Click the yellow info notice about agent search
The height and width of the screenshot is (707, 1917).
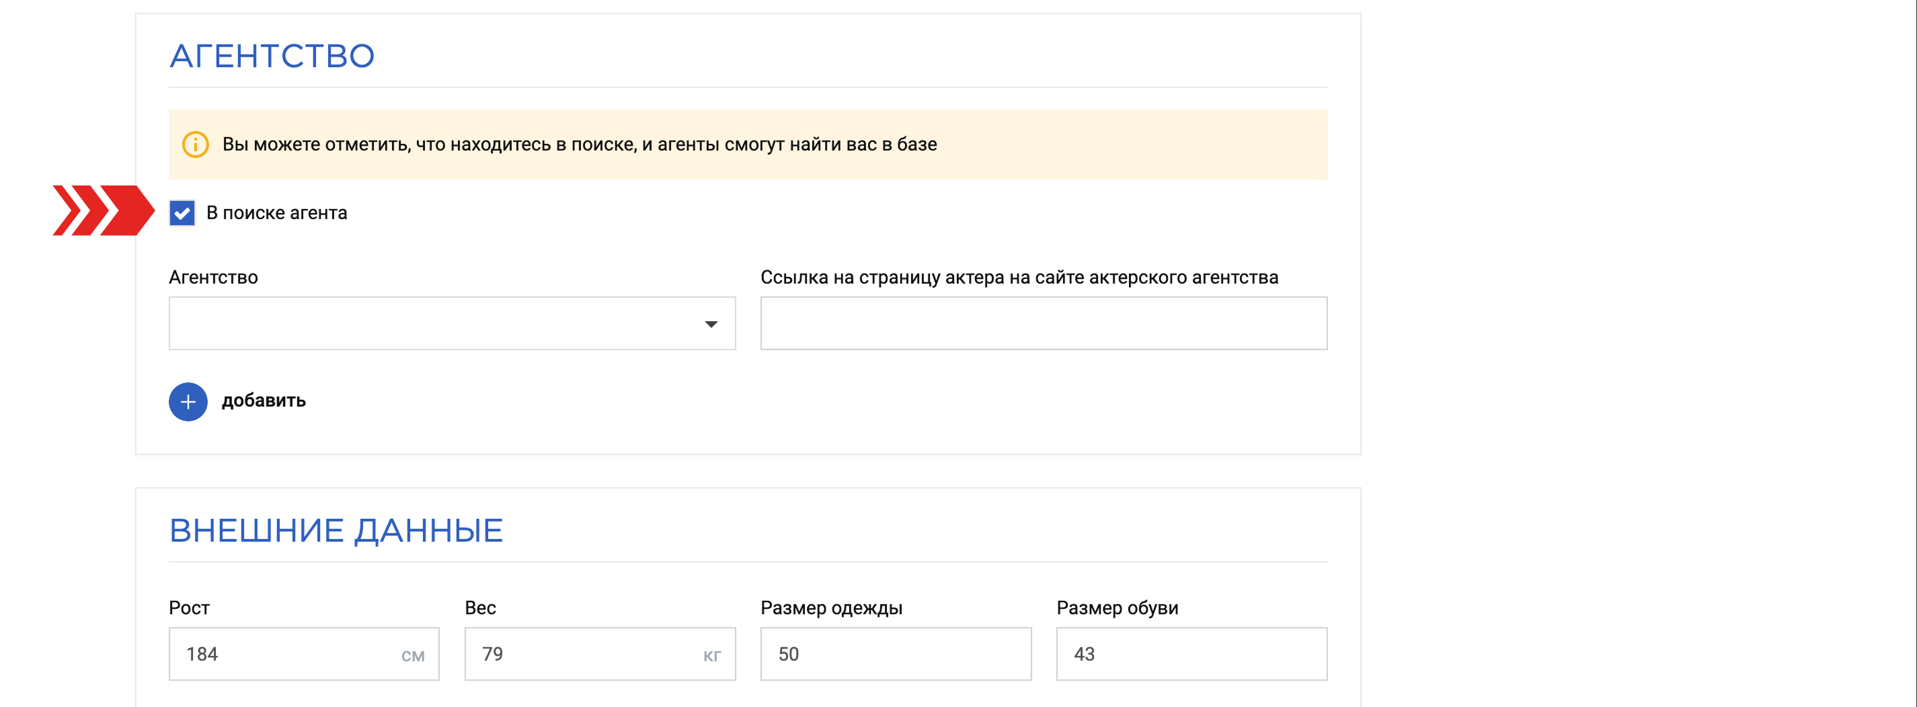point(748,144)
